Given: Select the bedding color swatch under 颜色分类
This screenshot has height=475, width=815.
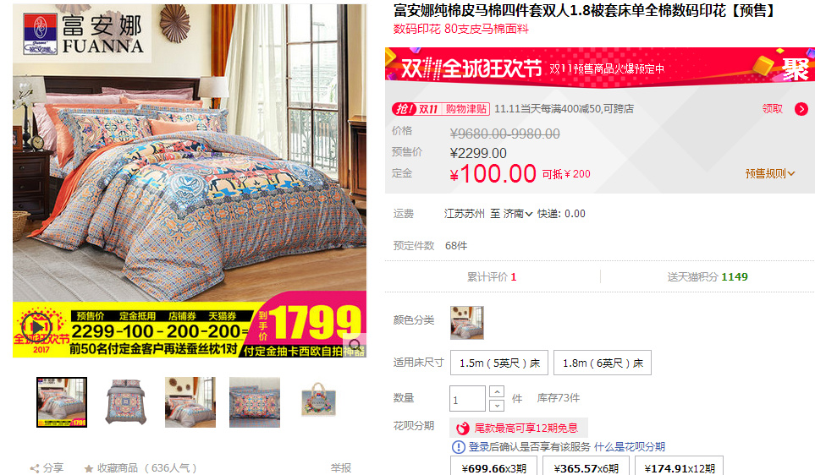Looking at the screenshot, I should (x=467, y=322).
